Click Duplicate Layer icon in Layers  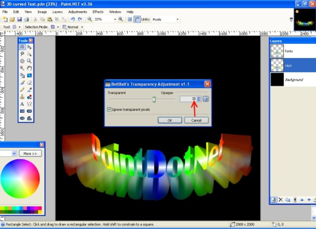tap(288, 200)
